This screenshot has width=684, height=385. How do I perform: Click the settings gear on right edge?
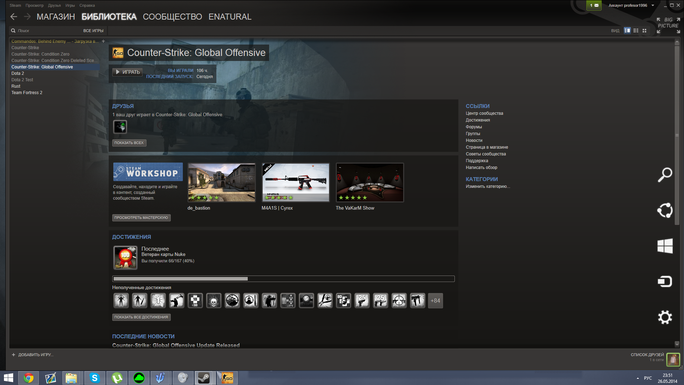point(665,317)
